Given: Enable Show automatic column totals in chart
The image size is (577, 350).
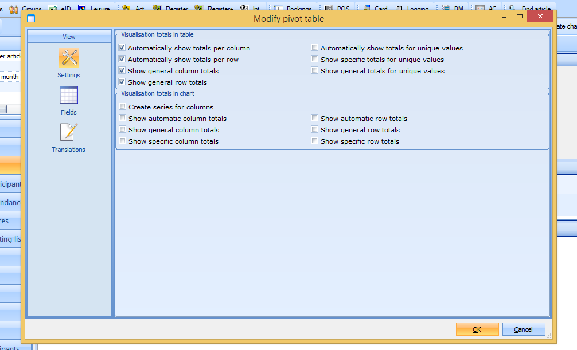Looking at the screenshot, I should pyautogui.click(x=123, y=119).
